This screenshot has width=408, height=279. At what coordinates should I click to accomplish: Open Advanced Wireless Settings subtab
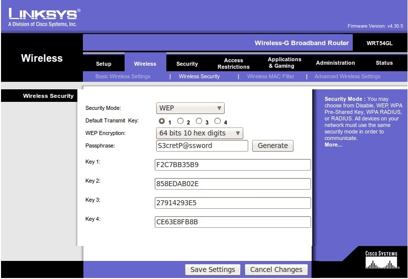pyautogui.click(x=347, y=76)
